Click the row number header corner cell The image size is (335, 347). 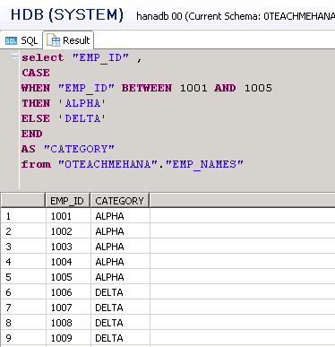point(23,201)
